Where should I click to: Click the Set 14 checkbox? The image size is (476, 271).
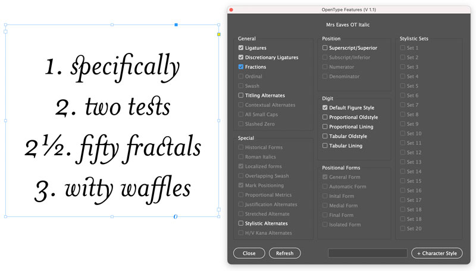coord(403,171)
